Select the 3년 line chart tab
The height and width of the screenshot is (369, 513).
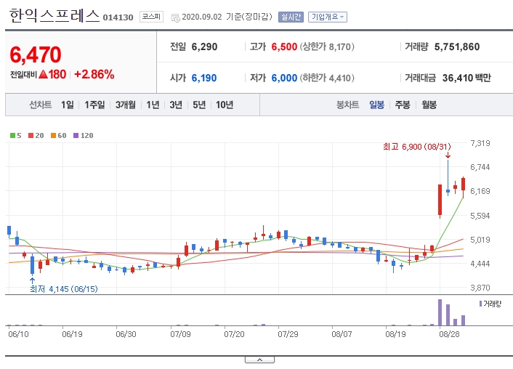point(176,105)
